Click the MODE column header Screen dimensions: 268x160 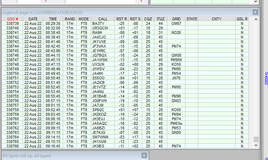pos(84,19)
